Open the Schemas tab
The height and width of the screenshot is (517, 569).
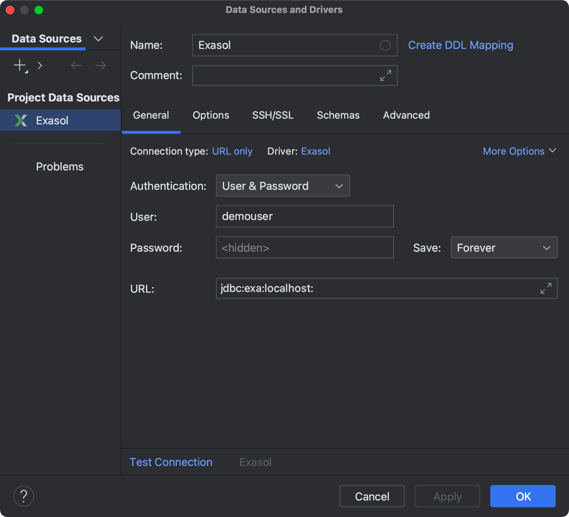coord(338,115)
